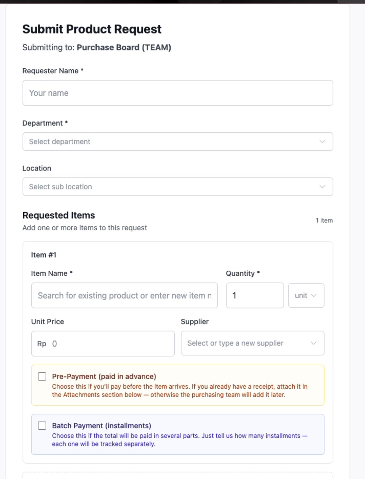Click the Quantity number field
This screenshot has width=365, height=479.
255,295
